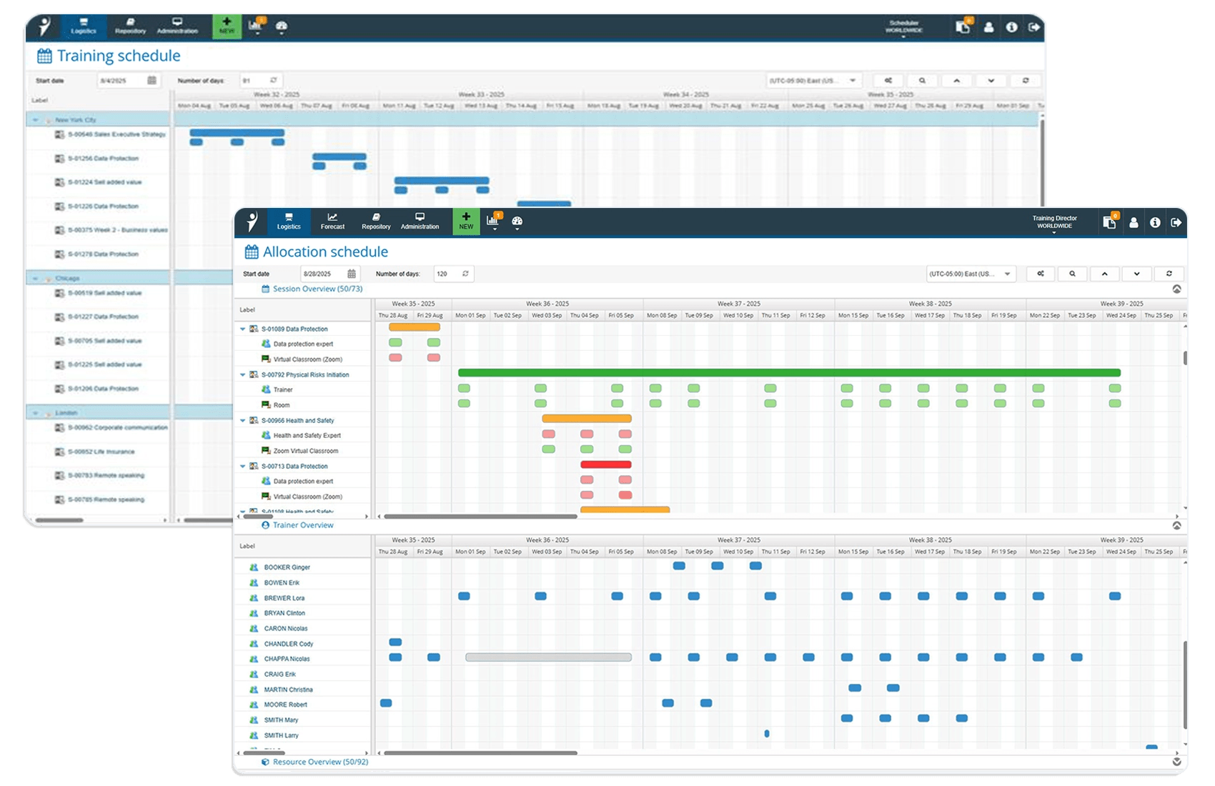Click Repository tab in Training schedule window
The image size is (1215, 786).
[x=130, y=26]
